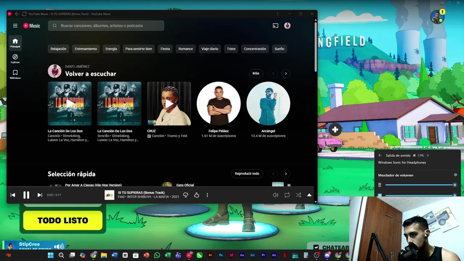The width and height of the screenshot is (464, 261).
Task: Open the song's three-dot options menu
Action: point(207,195)
